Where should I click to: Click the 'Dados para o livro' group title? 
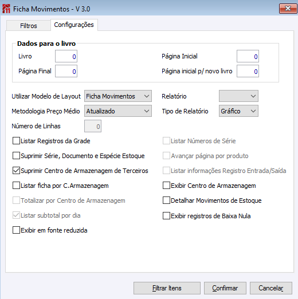(46, 44)
